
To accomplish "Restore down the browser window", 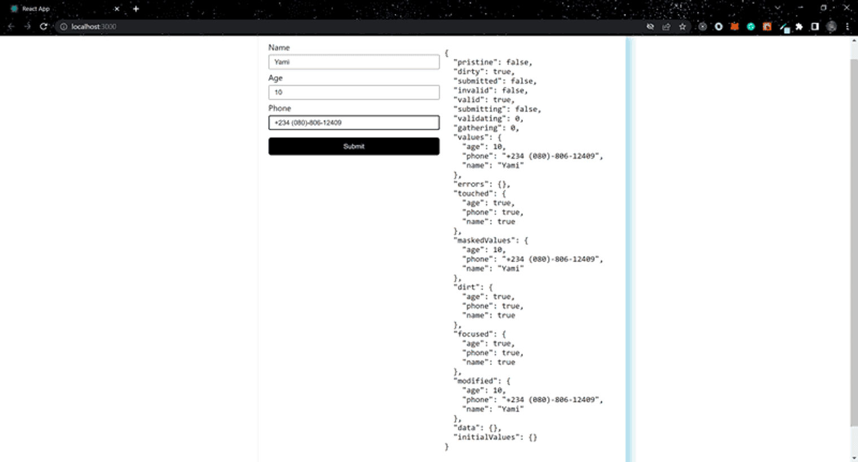I will coord(824,8).
